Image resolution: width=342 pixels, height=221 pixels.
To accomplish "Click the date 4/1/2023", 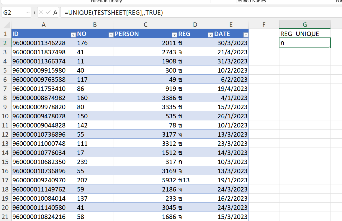I will (231, 98).
